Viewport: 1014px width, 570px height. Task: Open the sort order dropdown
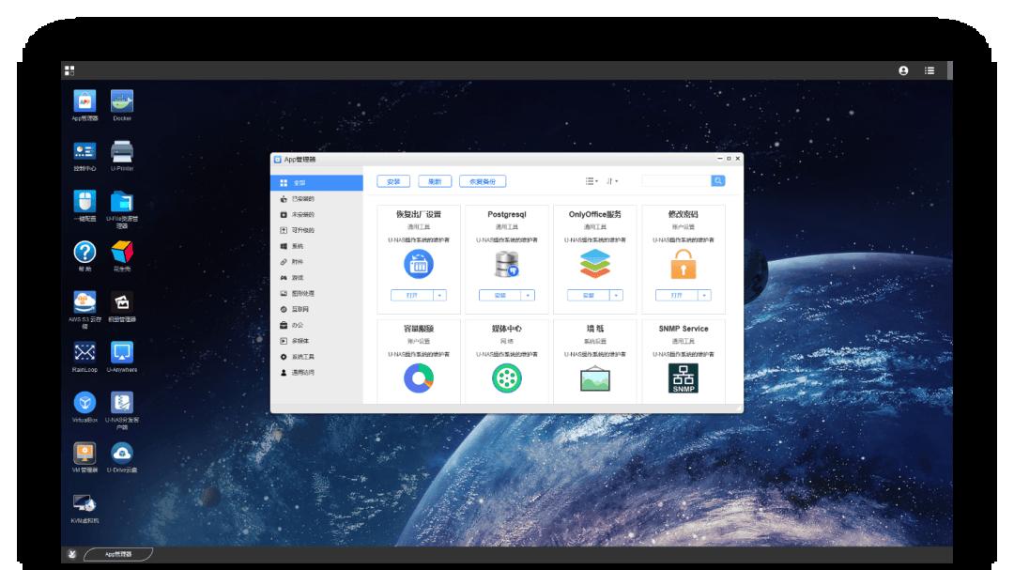coord(612,181)
